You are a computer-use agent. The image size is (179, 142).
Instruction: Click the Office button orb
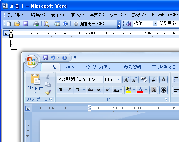click(x=31, y=61)
